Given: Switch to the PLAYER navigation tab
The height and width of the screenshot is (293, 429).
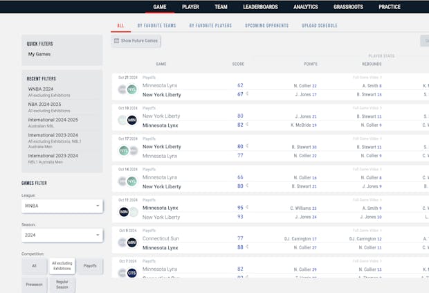Looking at the screenshot, I should [190, 7].
